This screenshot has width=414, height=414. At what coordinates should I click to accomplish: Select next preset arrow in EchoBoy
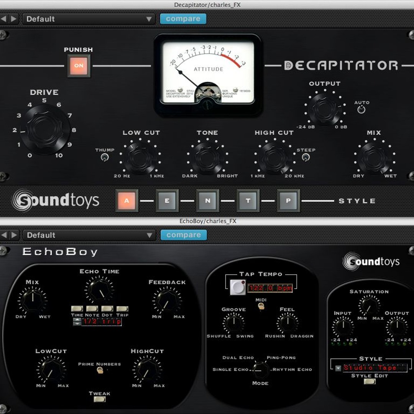tap(14, 235)
